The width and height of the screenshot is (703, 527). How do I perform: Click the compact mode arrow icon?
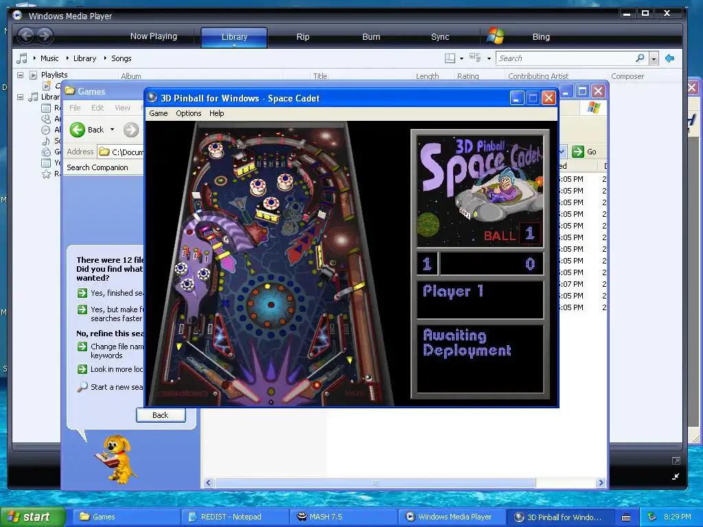point(676,476)
